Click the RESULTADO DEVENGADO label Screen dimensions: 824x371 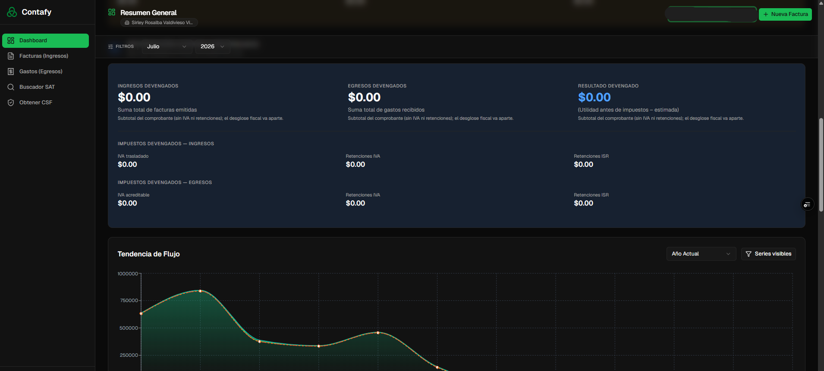[x=608, y=86]
